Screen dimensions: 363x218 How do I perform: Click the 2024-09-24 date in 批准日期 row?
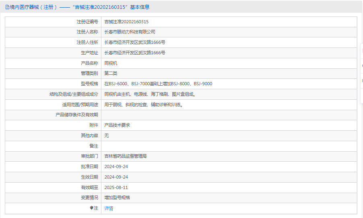coord(116,167)
